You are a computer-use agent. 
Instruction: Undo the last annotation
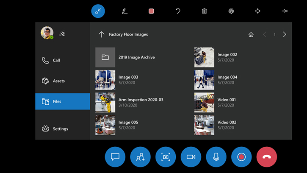[x=178, y=11]
